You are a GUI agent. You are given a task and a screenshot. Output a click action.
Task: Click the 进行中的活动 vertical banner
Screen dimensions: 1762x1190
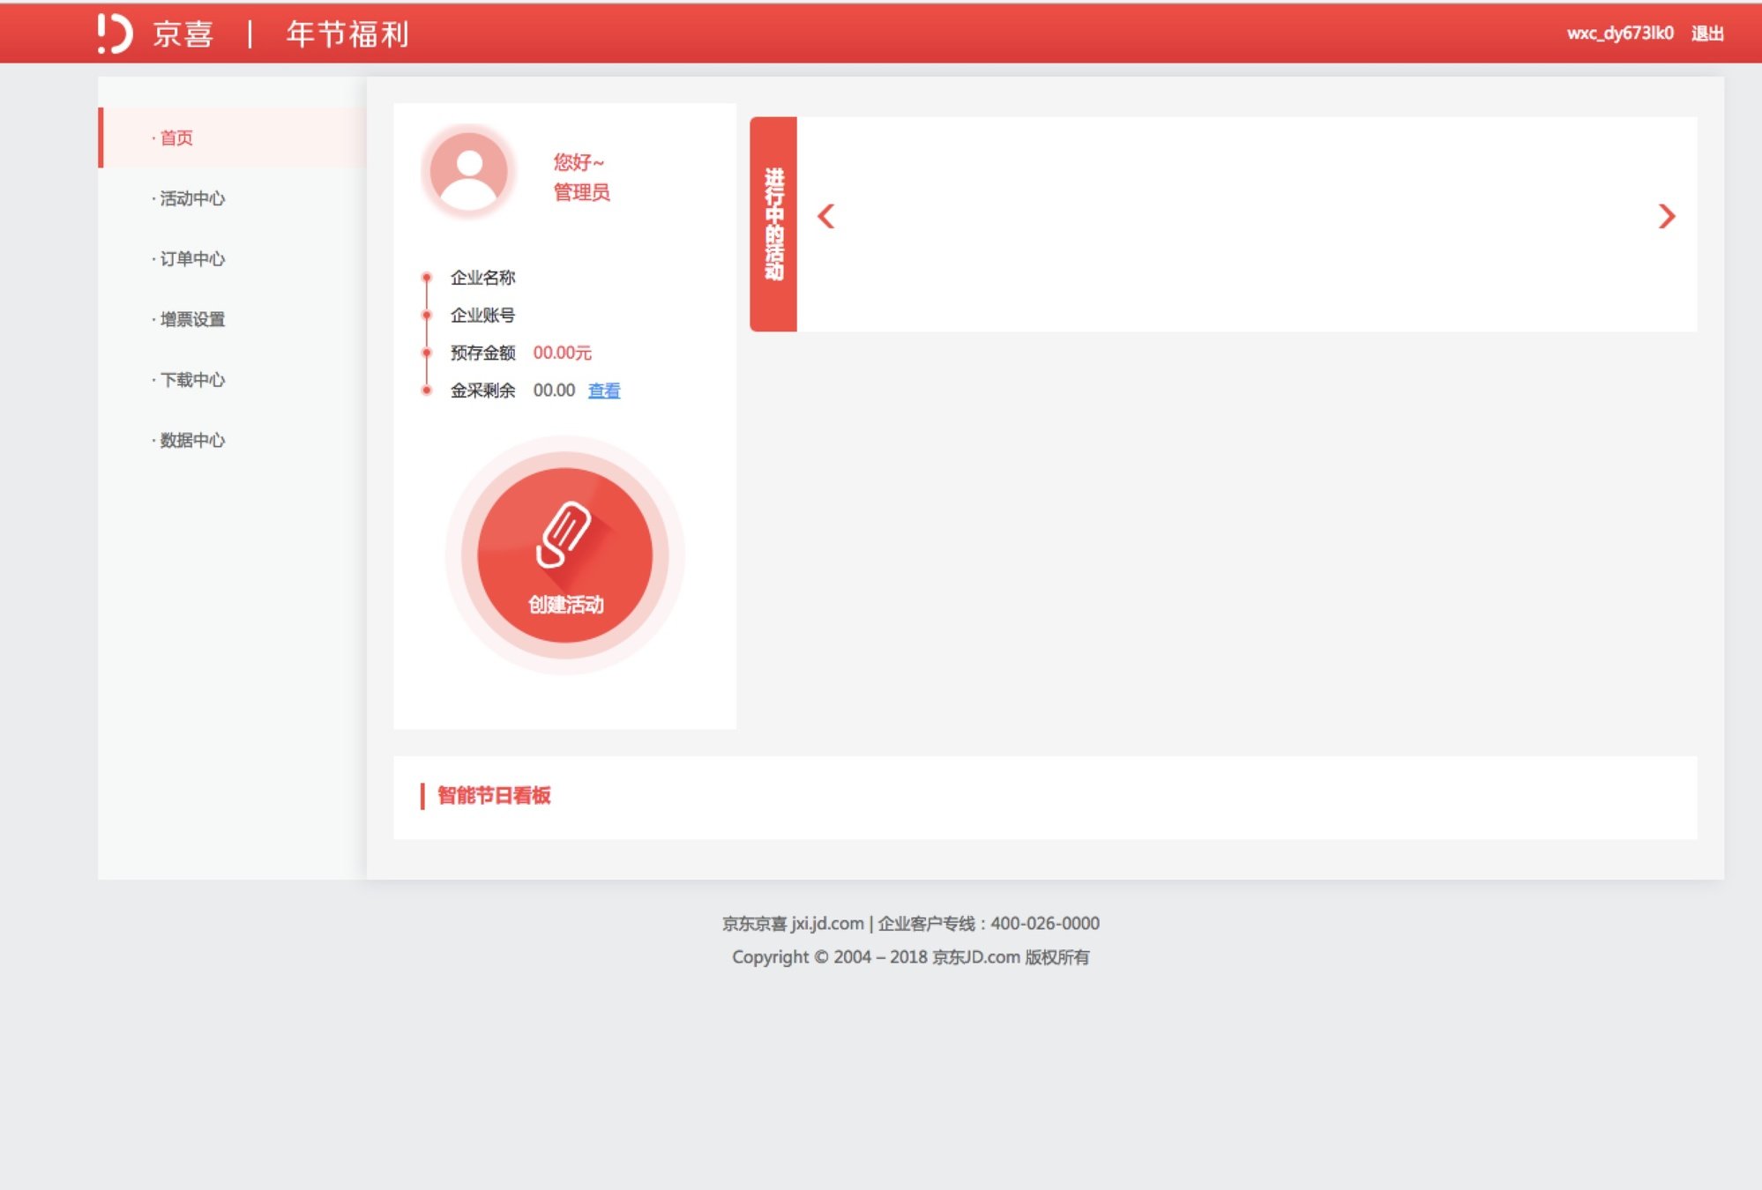773,224
